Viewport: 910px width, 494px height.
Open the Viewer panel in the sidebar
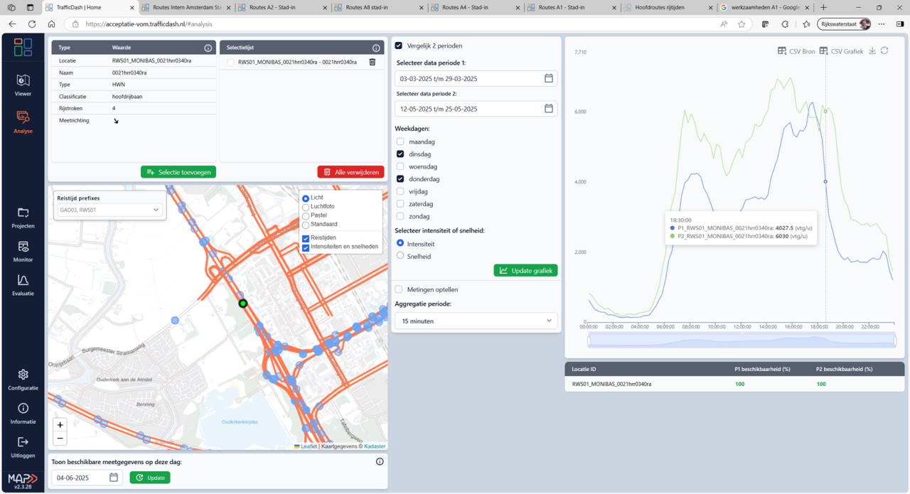(23, 85)
